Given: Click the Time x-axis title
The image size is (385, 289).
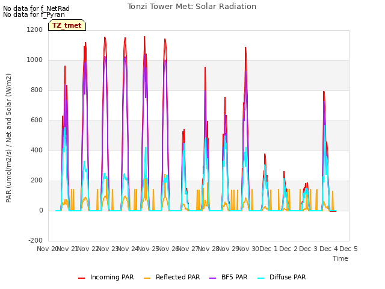Looking at the screenshot, I should coord(340,258).
